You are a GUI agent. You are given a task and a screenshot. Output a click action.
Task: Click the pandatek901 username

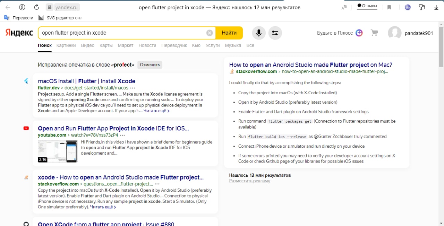coord(419,33)
